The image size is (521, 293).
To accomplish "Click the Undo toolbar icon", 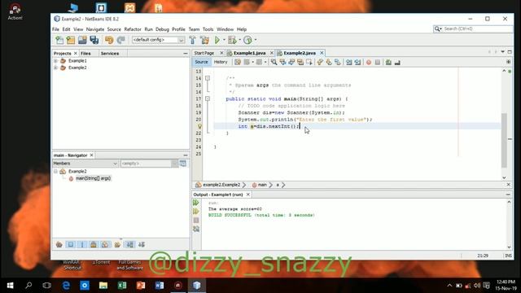I will point(109,40).
